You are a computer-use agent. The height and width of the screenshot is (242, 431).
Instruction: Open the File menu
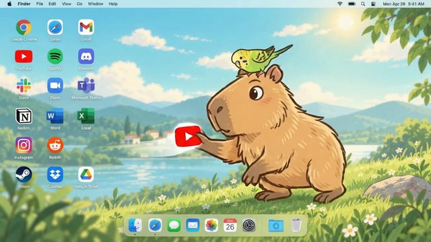40,4
